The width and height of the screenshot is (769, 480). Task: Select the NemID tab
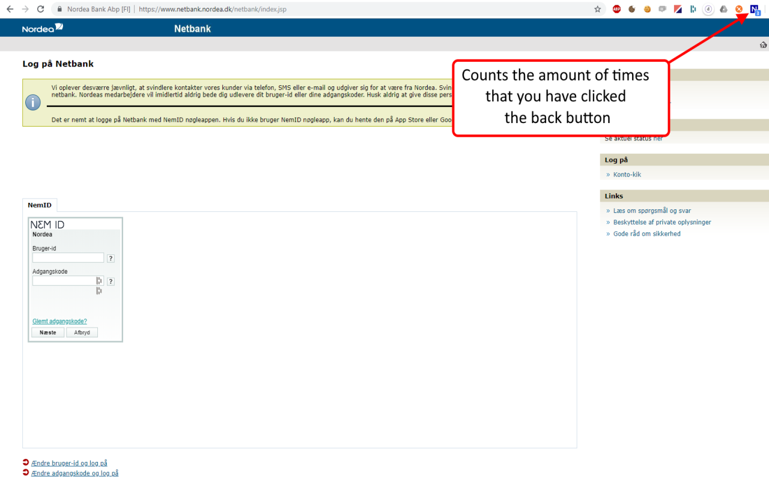pos(40,205)
